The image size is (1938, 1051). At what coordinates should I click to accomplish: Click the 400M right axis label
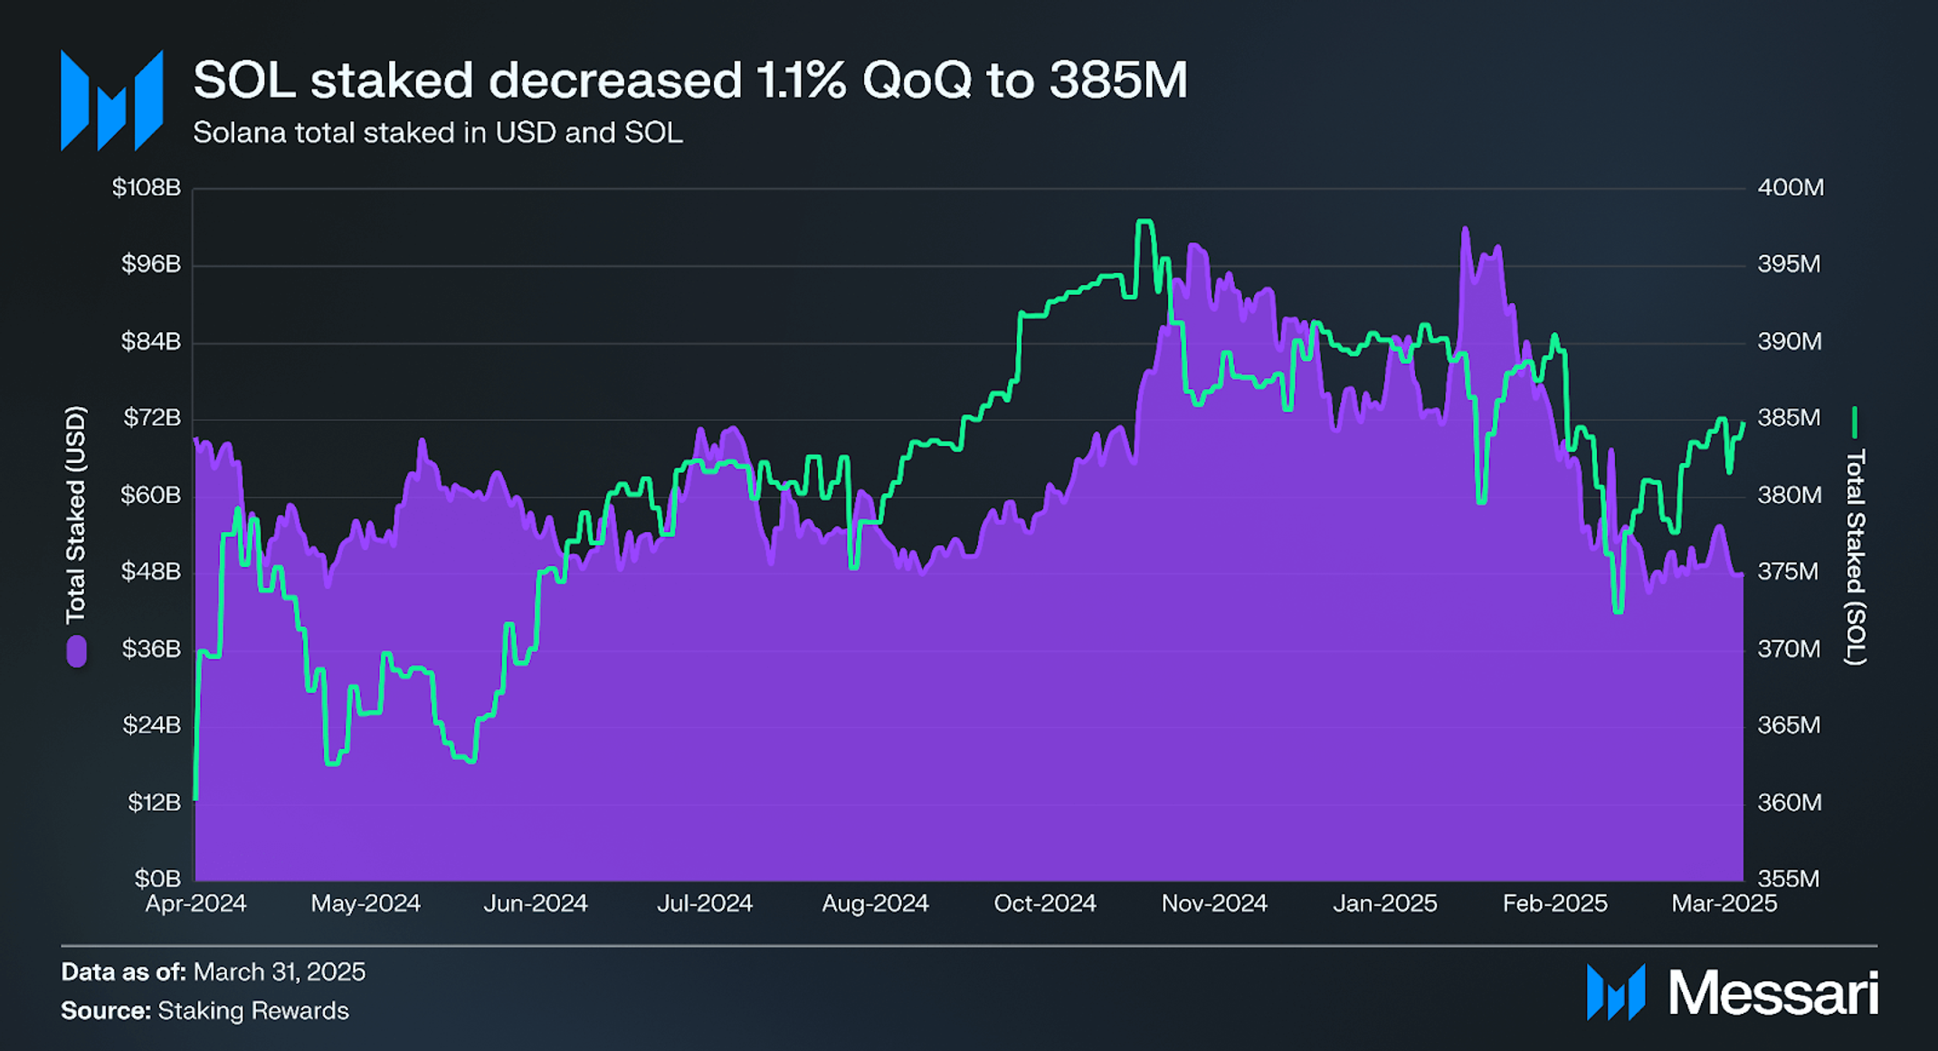1791,187
